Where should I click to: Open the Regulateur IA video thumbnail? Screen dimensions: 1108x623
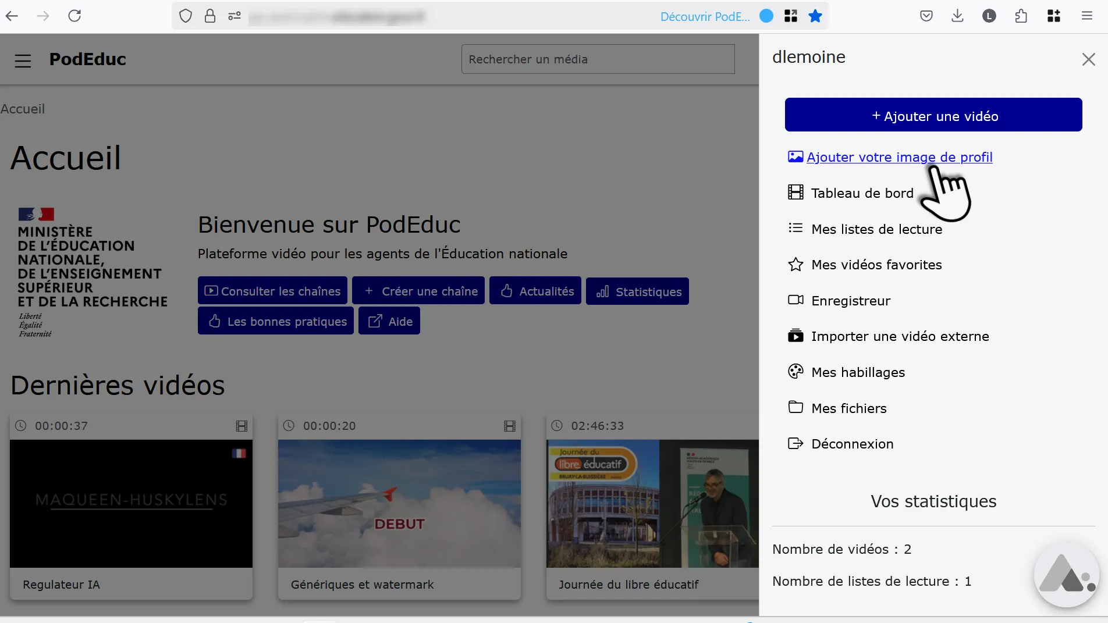coord(131,504)
